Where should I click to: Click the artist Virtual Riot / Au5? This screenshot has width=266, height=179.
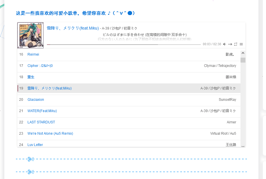pos(223,134)
